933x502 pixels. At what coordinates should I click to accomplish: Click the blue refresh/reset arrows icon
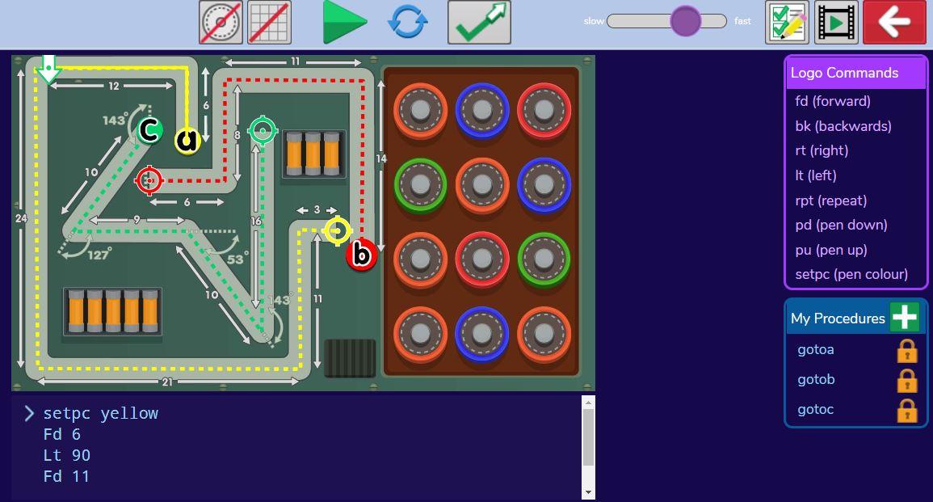pos(408,23)
